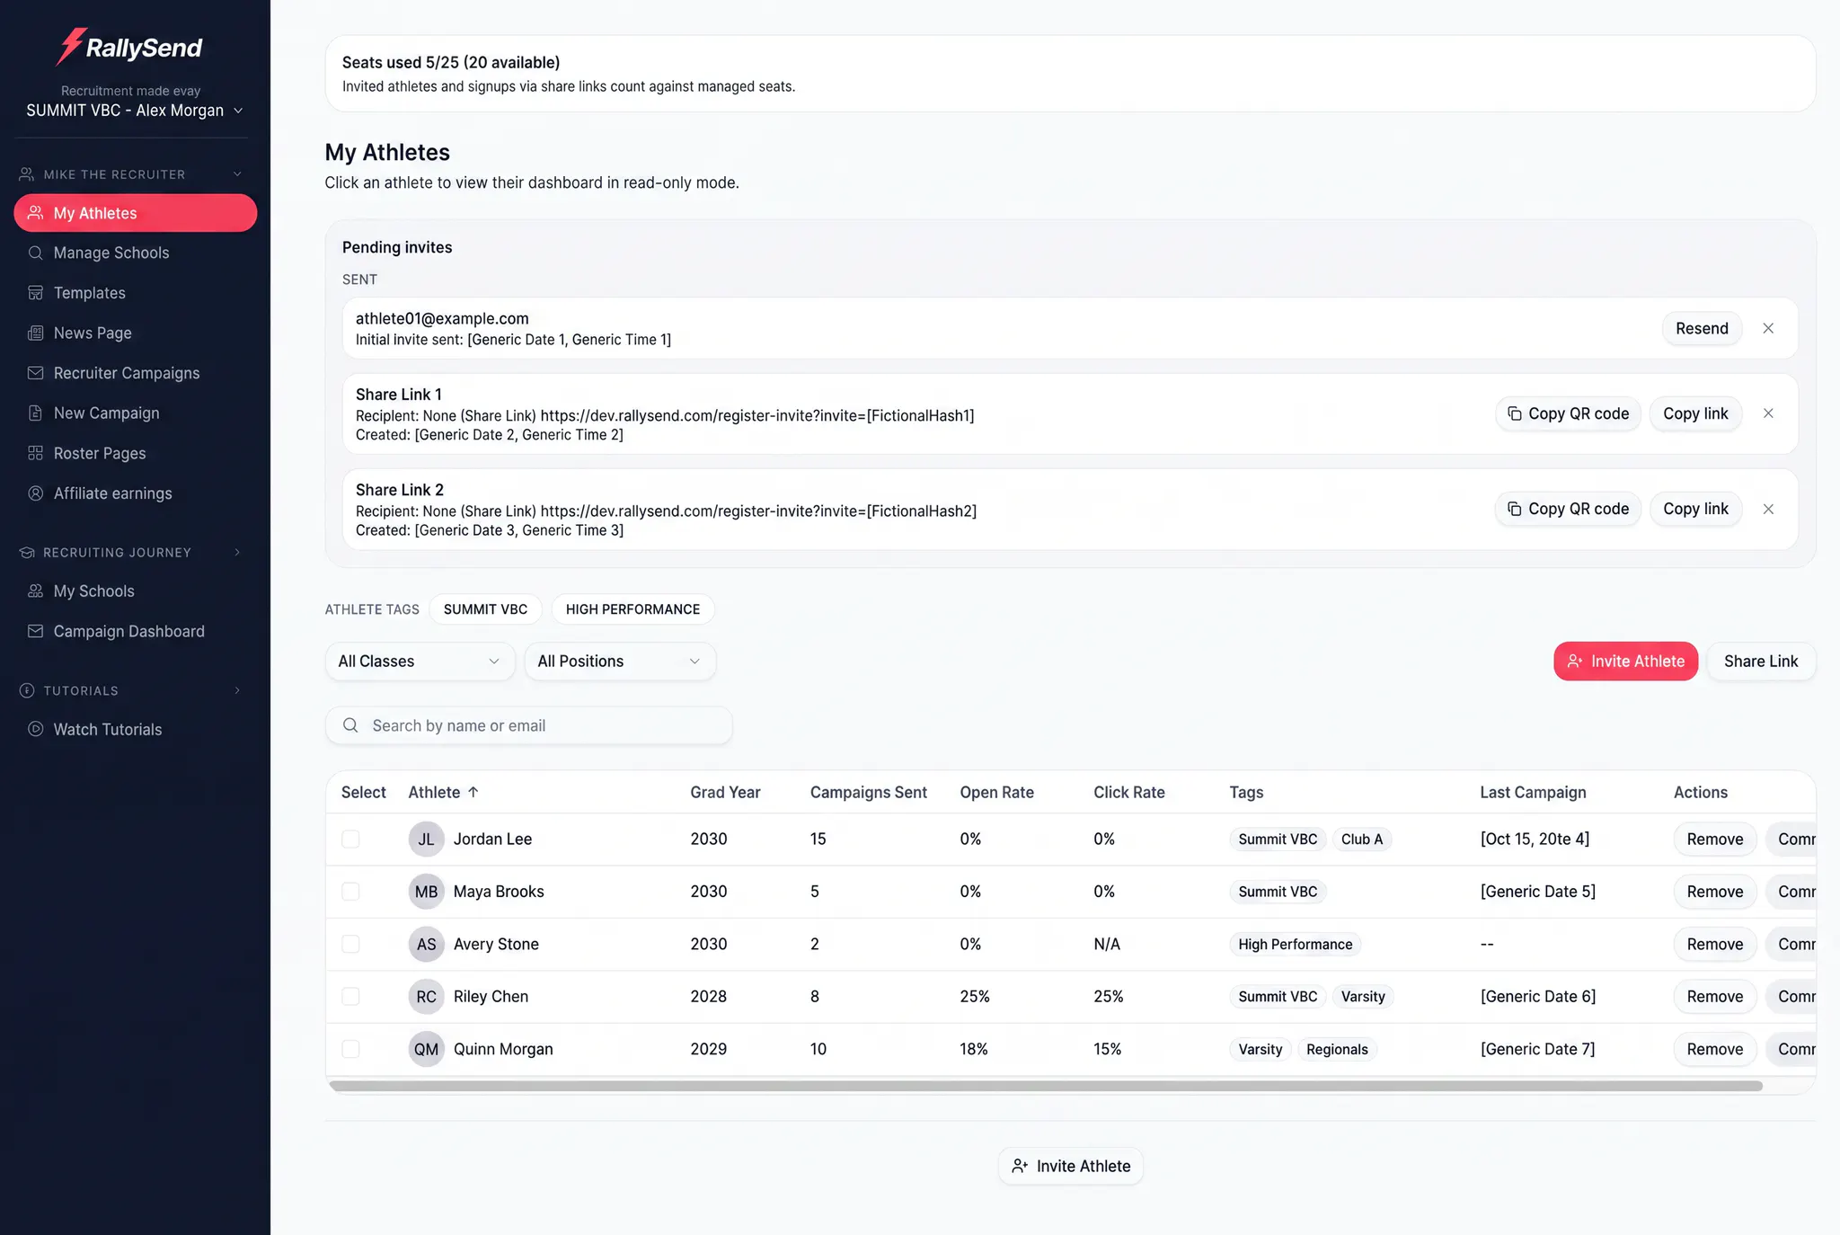Viewport: 1840px width, 1235px height.
Task: Click the QM avatar for Quinn Morgan
Action: tap(426, 1049)
